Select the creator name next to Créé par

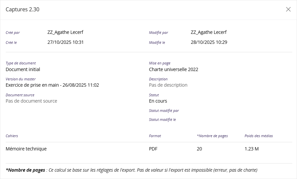coord(65,32)
